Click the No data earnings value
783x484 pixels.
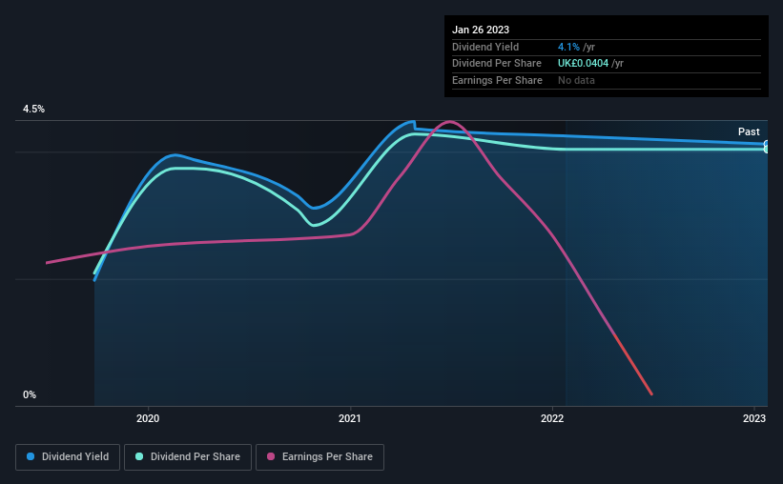click(576, 80)
